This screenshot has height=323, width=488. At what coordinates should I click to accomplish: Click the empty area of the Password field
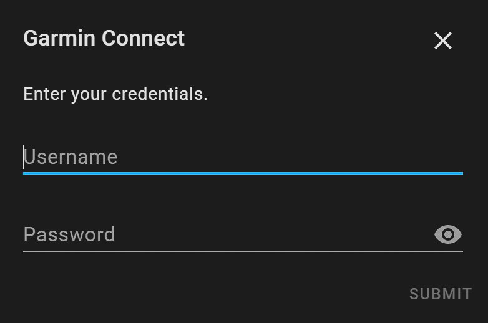click(x=274, y=234)
